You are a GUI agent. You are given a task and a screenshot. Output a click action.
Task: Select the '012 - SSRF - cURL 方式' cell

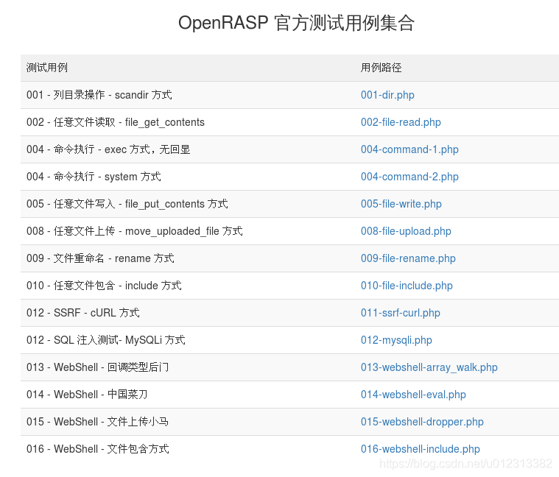[x=188, y=313]
